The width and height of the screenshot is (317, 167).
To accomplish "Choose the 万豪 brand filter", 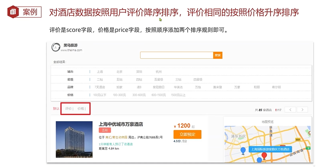I will [237, 87].
